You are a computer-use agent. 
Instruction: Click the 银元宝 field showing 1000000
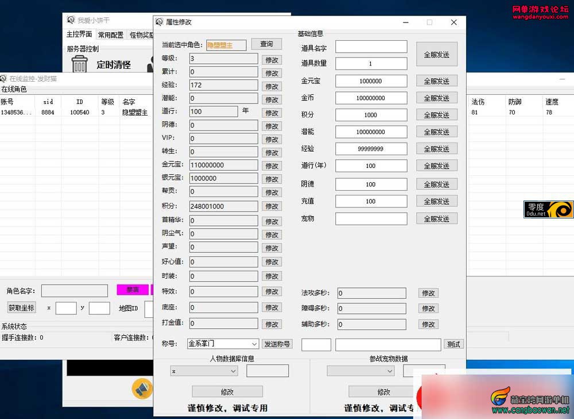click(223, 178)
